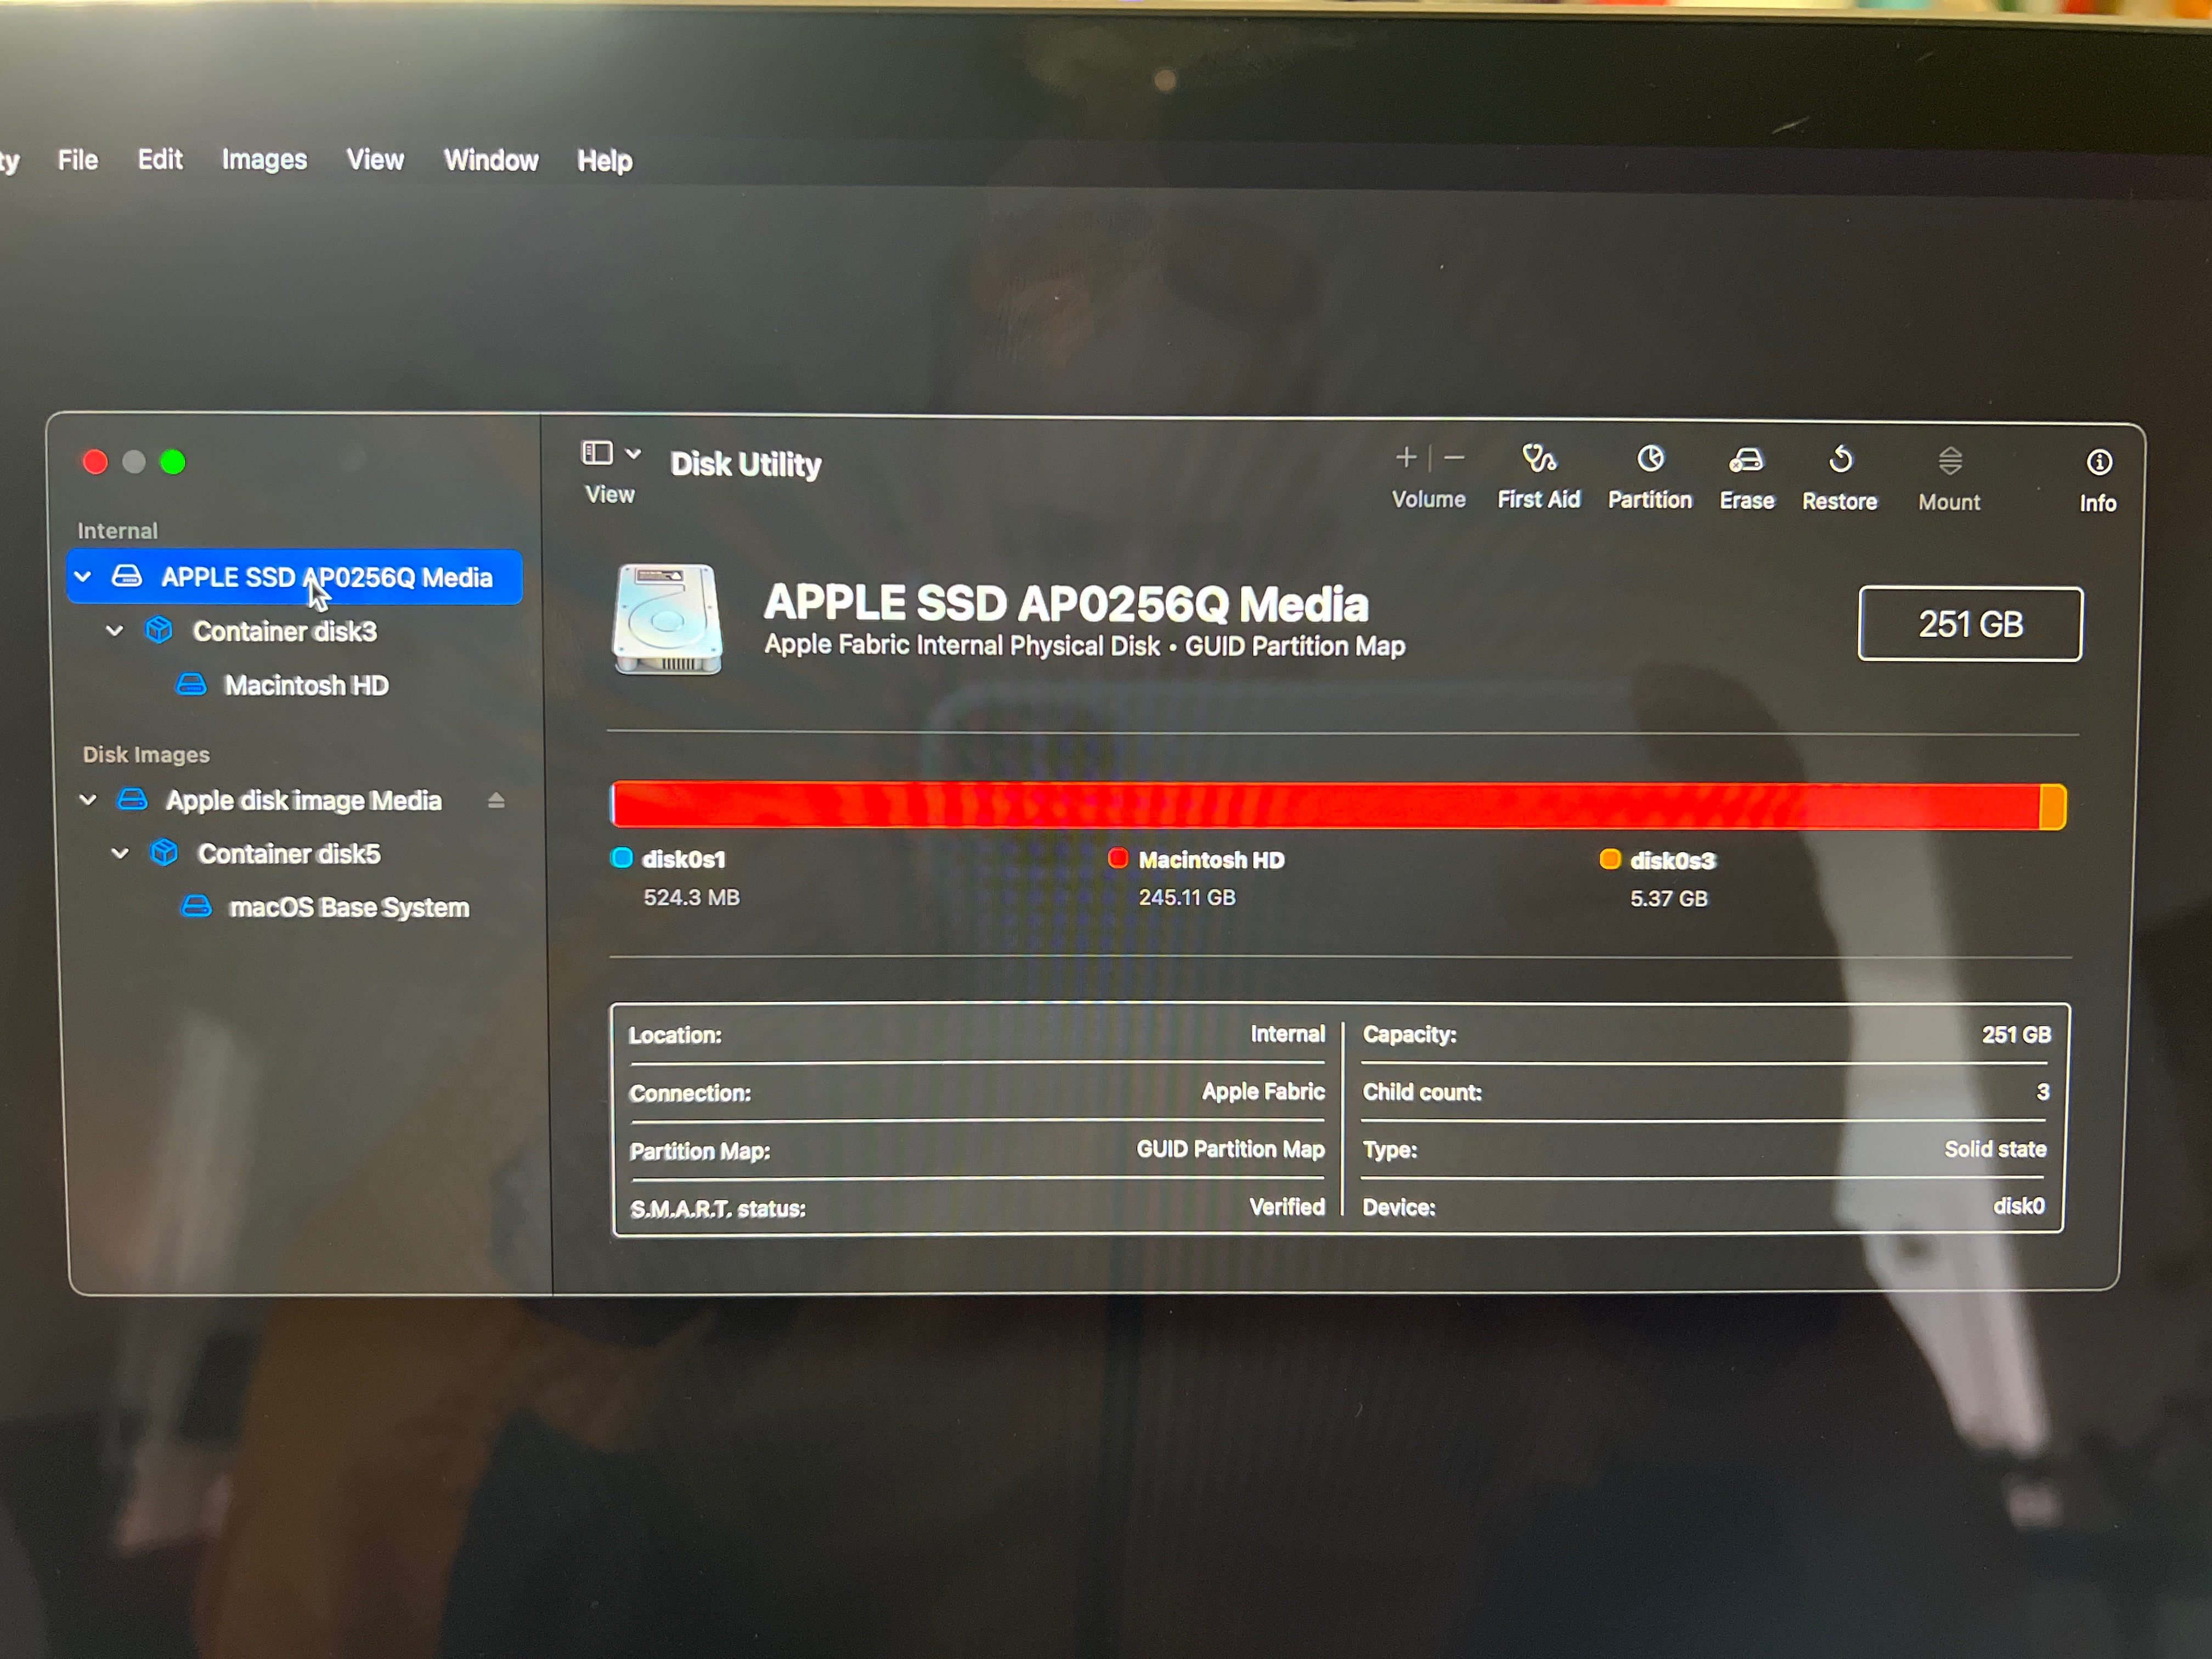Click the orange disk0s3 bar segment

click(2053, 806)
